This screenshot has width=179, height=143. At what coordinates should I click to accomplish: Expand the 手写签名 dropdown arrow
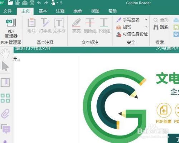click(146, 20)
